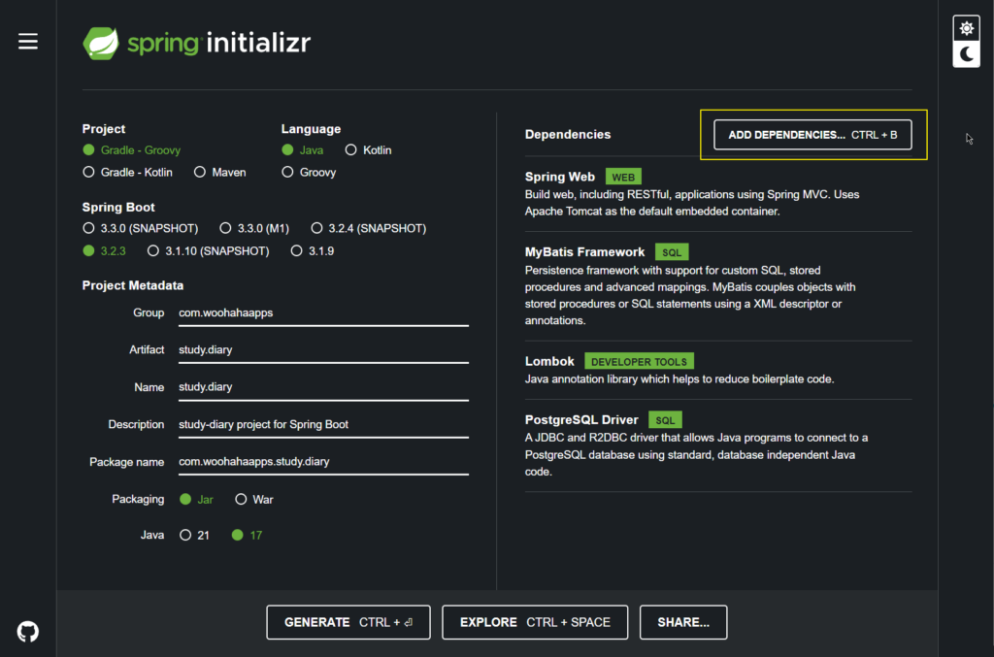Click the Explore button
Viewport: 994px width, 657px height.
click(x=535, y=622)
